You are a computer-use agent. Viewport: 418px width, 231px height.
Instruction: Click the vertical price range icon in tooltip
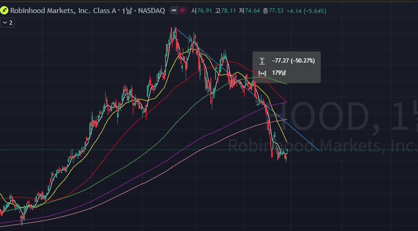(x=262, y=61)
